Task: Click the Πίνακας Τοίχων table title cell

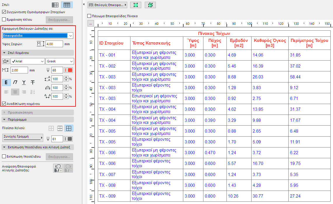Action: 214,34
